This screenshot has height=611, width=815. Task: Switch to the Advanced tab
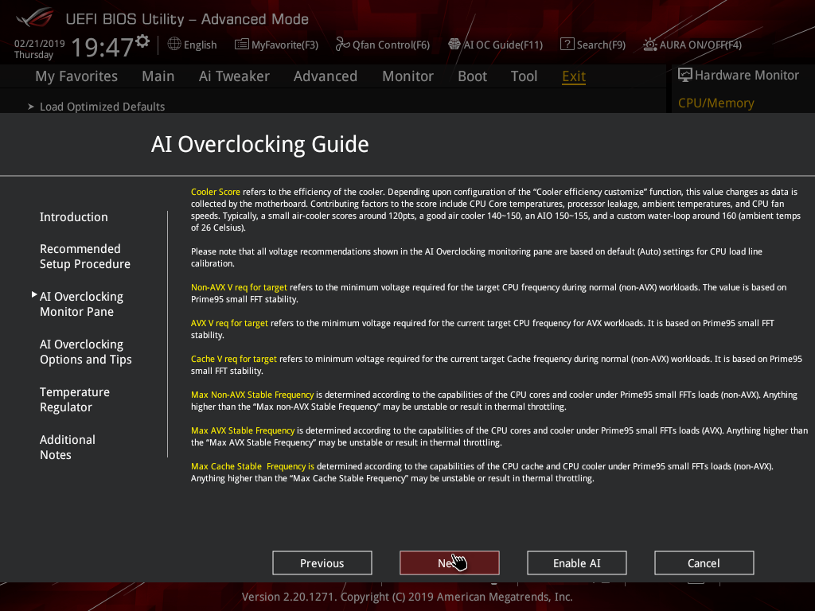[x=326, y=76]
